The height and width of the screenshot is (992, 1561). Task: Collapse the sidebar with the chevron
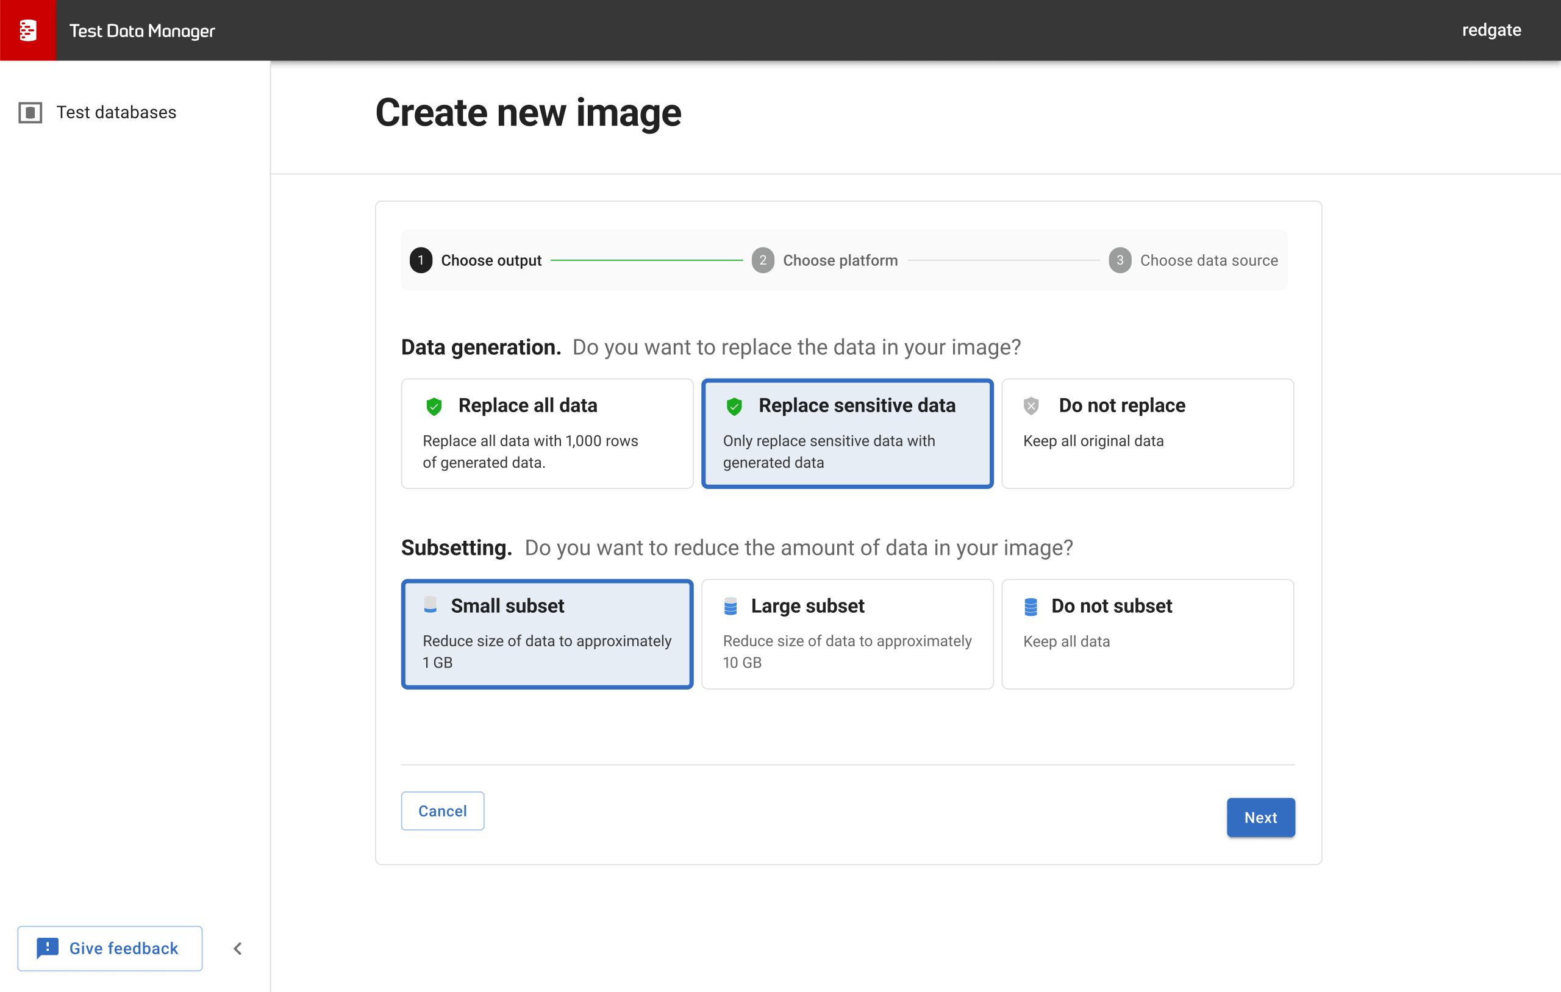pyautogui.click(x=237, y=949)
